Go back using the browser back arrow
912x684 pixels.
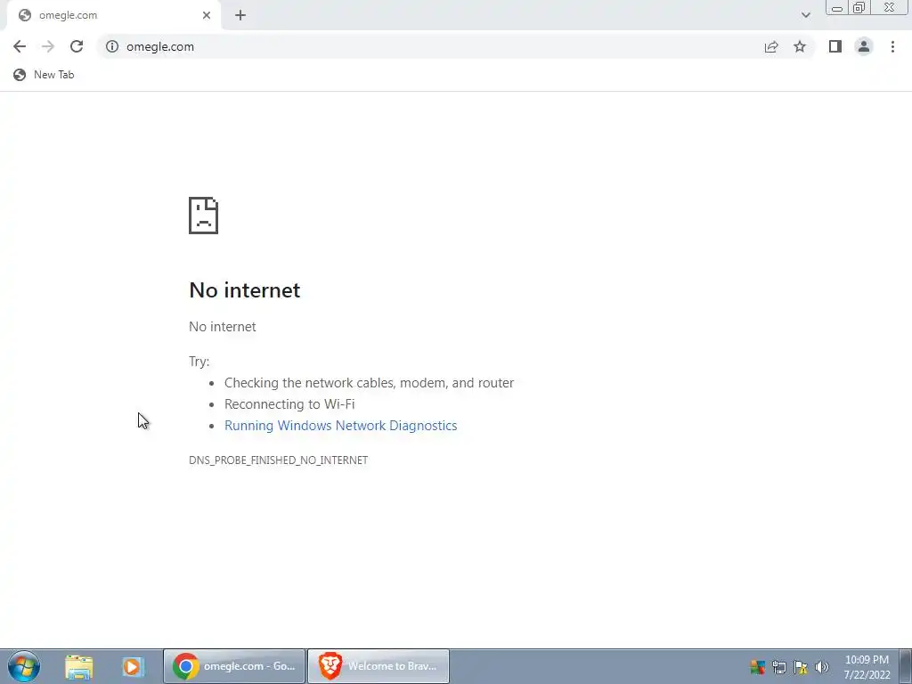coord(20,46)
